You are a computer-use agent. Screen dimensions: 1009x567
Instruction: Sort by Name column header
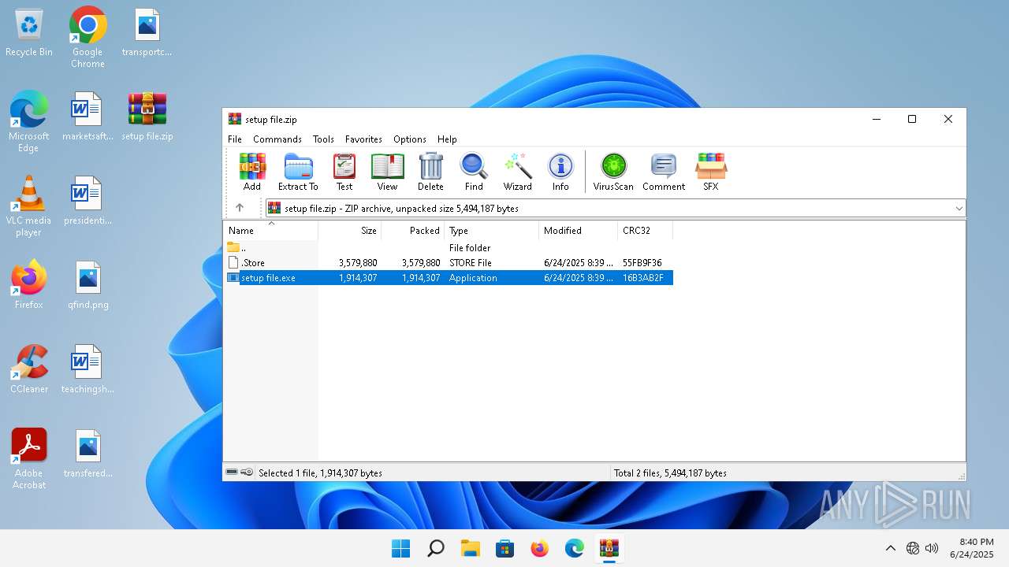[x=271, y=231]
